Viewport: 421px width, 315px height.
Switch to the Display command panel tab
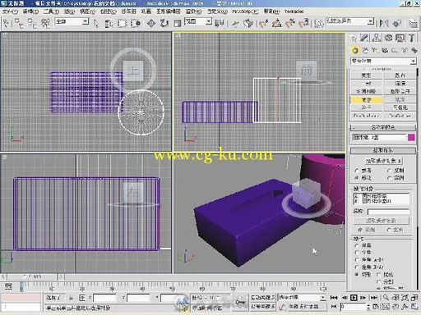(400, 38)
